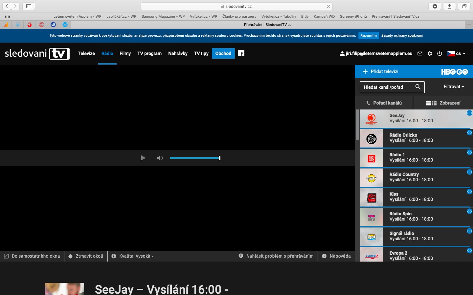Image resolution: width=473 pixels, height=295 pixels.
Task: Open the TV program menu
Action: [149, 53]
